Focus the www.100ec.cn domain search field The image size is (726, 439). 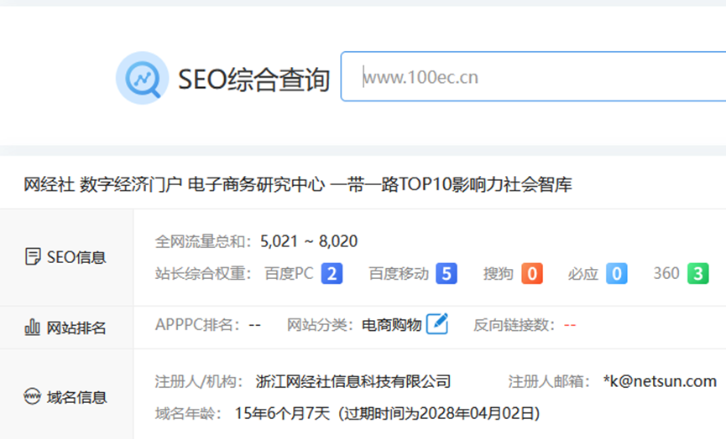(x=534, y=77)
